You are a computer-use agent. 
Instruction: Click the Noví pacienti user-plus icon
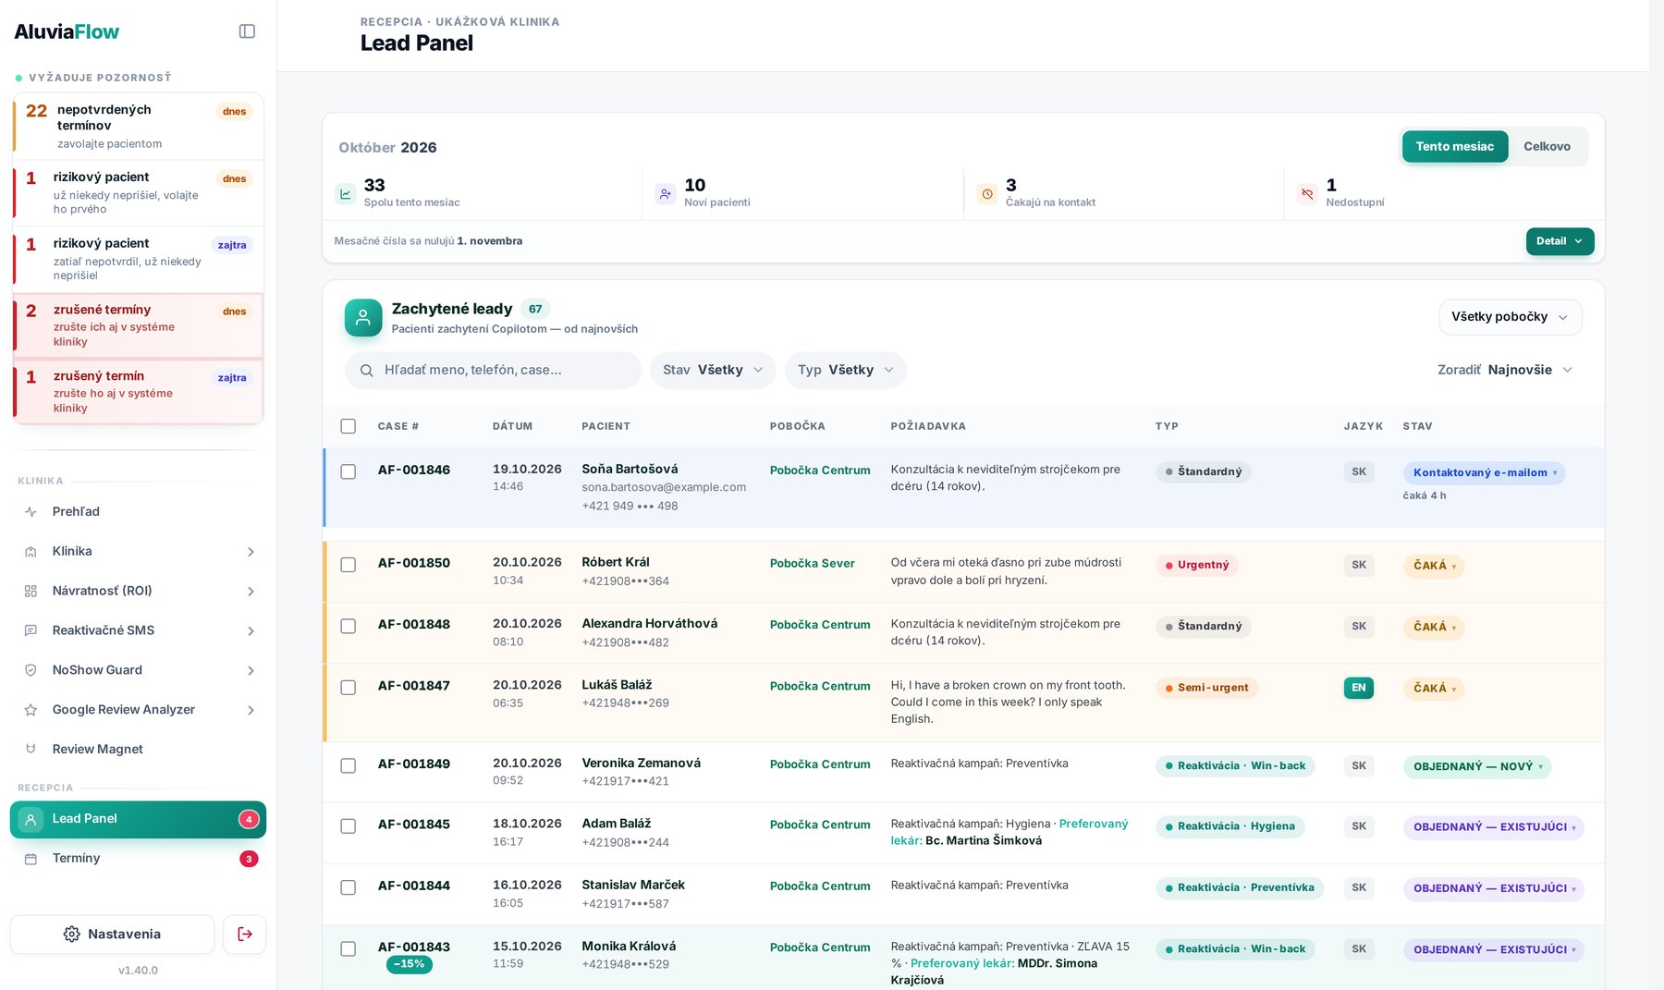pyautogui.click(x=666, y=194)
